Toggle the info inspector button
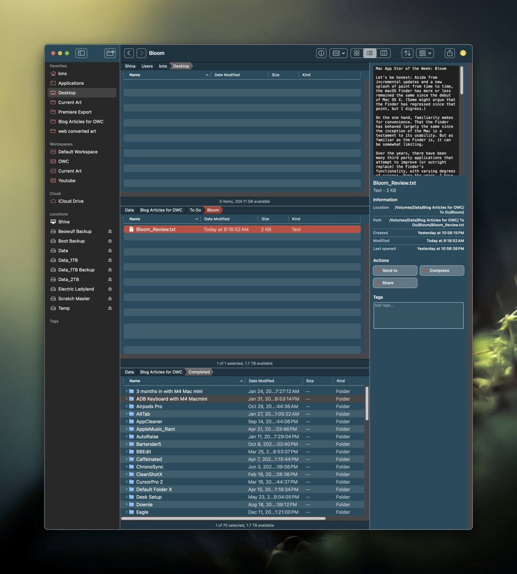 coord(321,53)
